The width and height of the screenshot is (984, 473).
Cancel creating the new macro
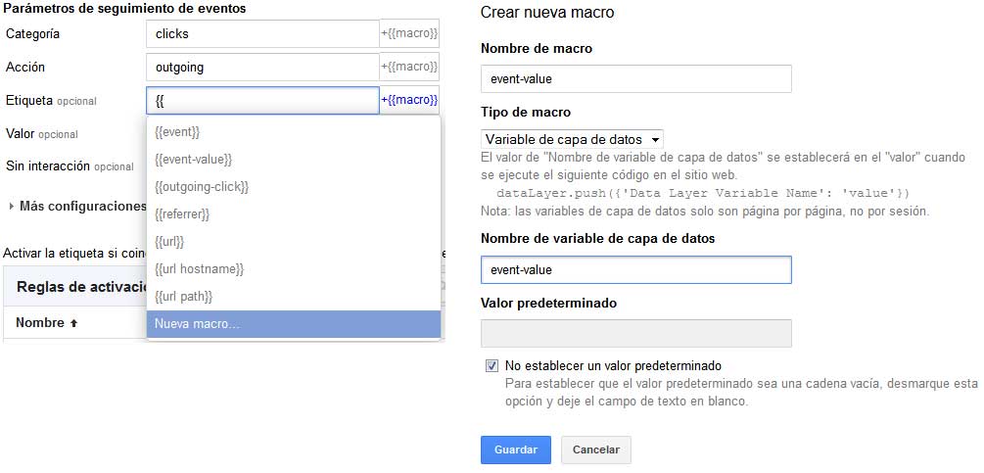pyautogui.click(x=596, y=449)
